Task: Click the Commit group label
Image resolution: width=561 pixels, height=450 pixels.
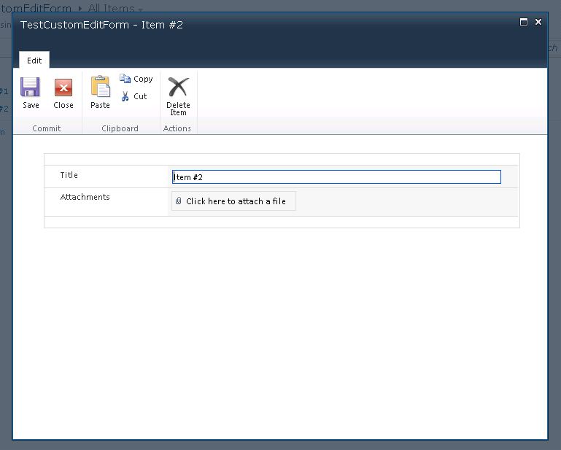Action: (x=47, y=128)
